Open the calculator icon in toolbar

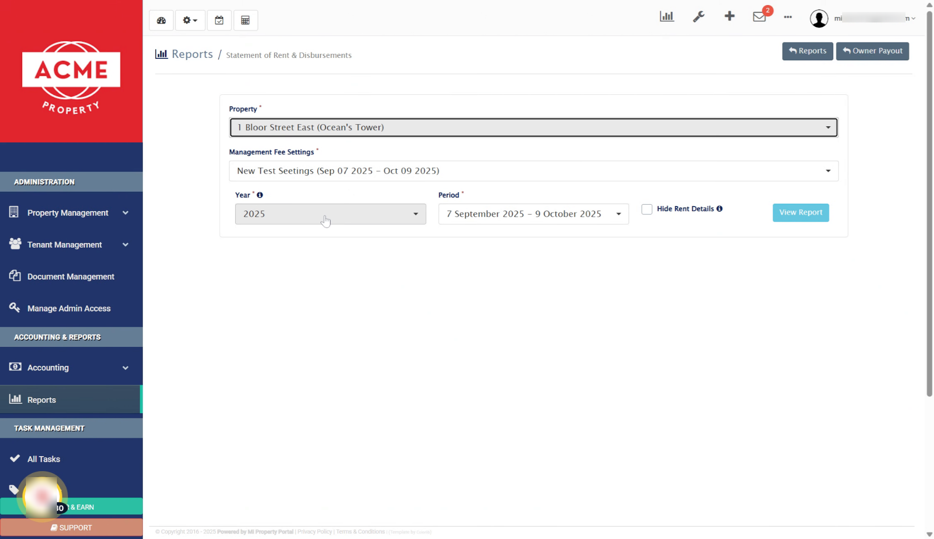[x=246, y=20]
